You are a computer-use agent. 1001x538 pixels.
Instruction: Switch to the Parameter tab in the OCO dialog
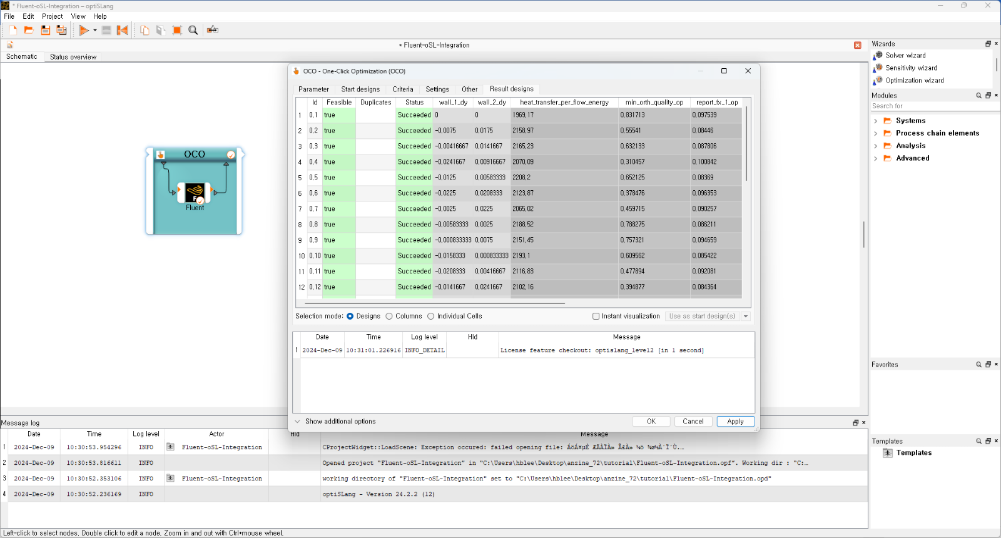click(x=313, y=89)
